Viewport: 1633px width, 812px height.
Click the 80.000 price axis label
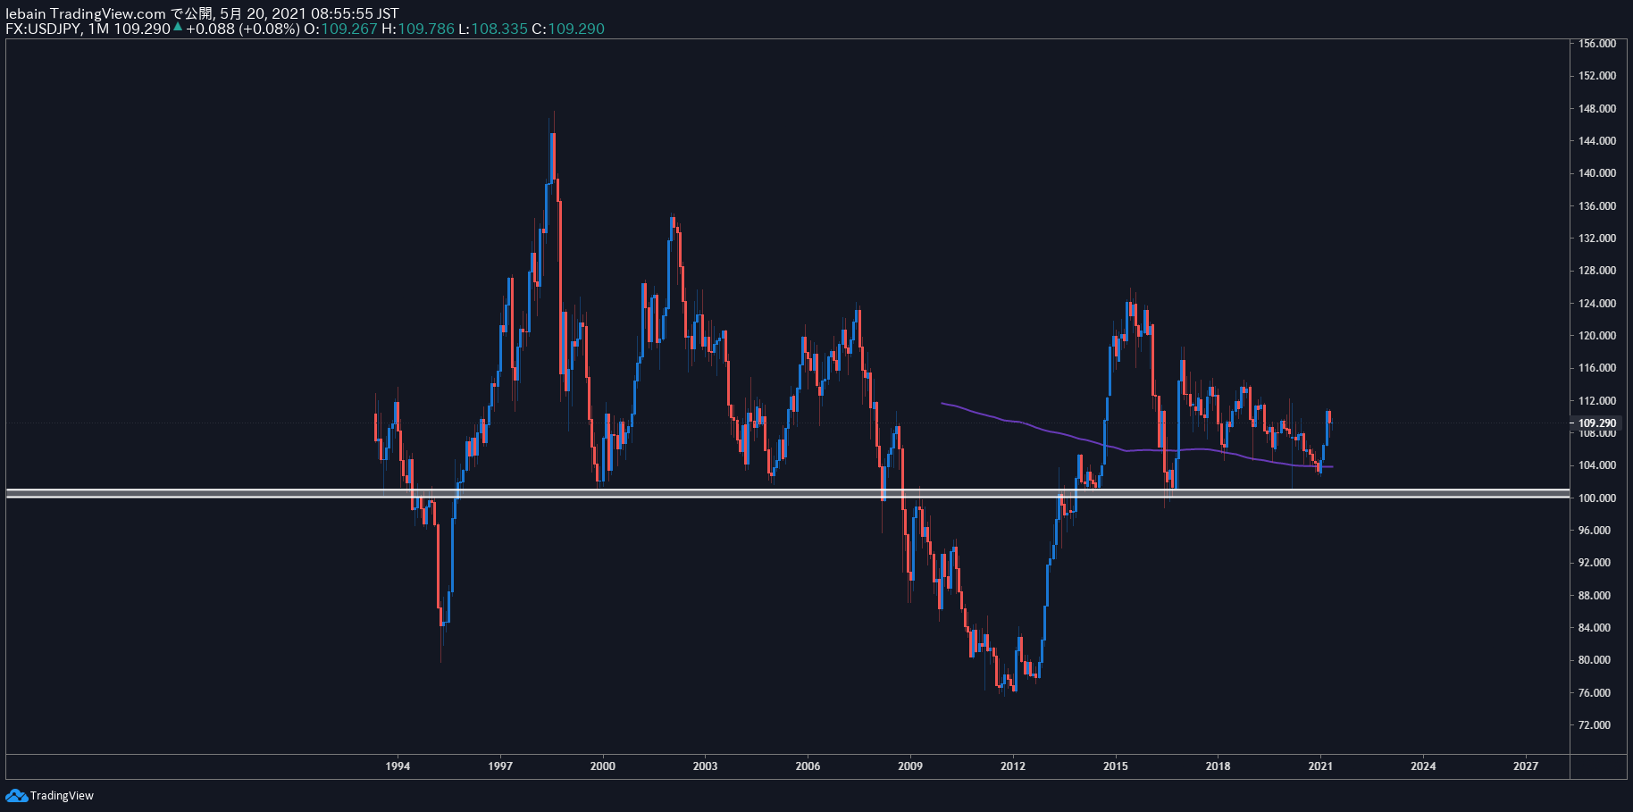click(1595, 660)
